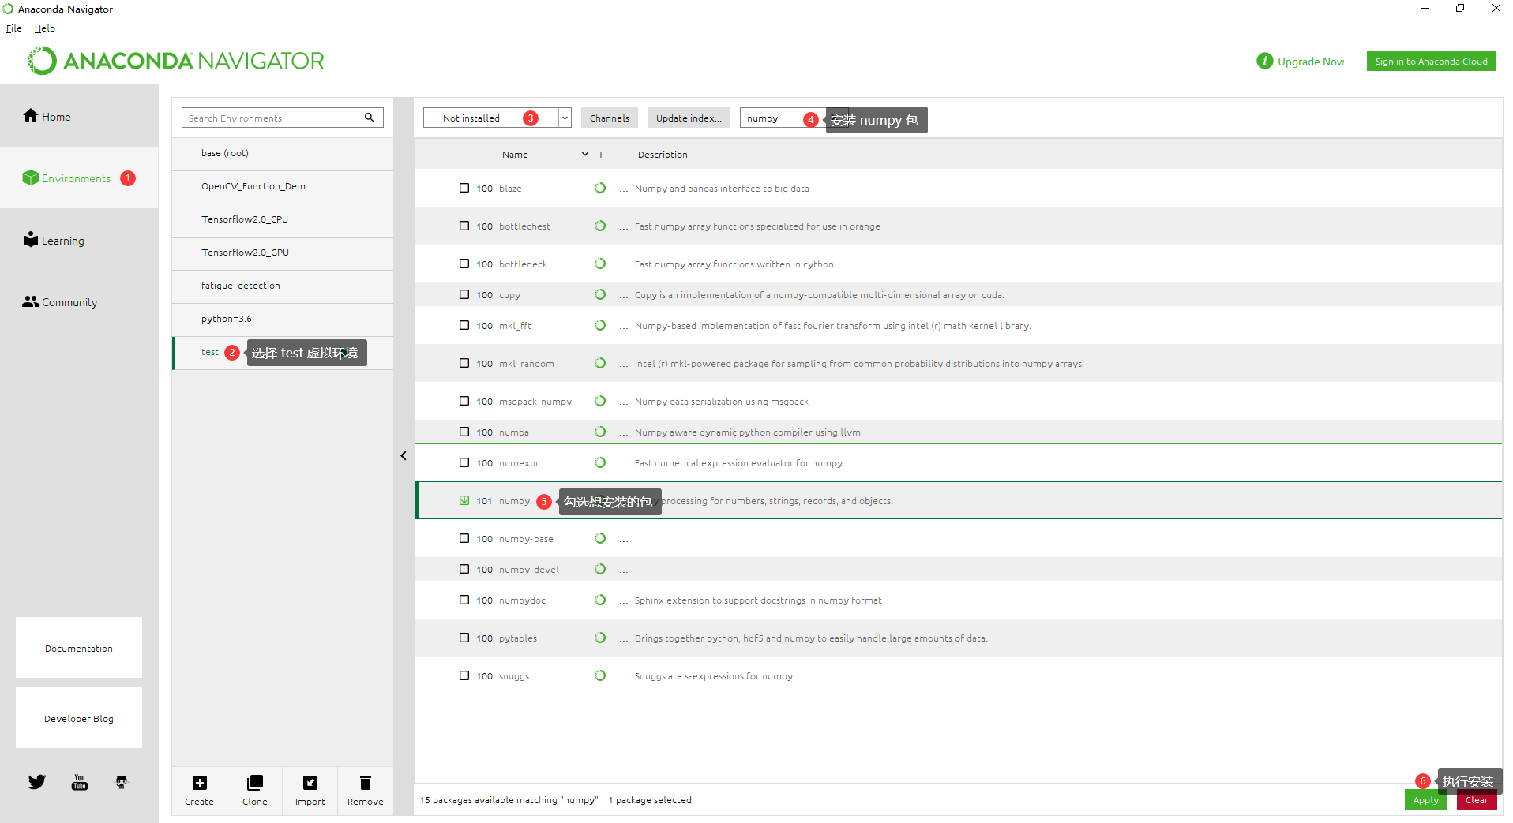Screen dimensions: 1513x823
Task: Collapse the environments panel with left chevron
Action: tap(404, 455)
